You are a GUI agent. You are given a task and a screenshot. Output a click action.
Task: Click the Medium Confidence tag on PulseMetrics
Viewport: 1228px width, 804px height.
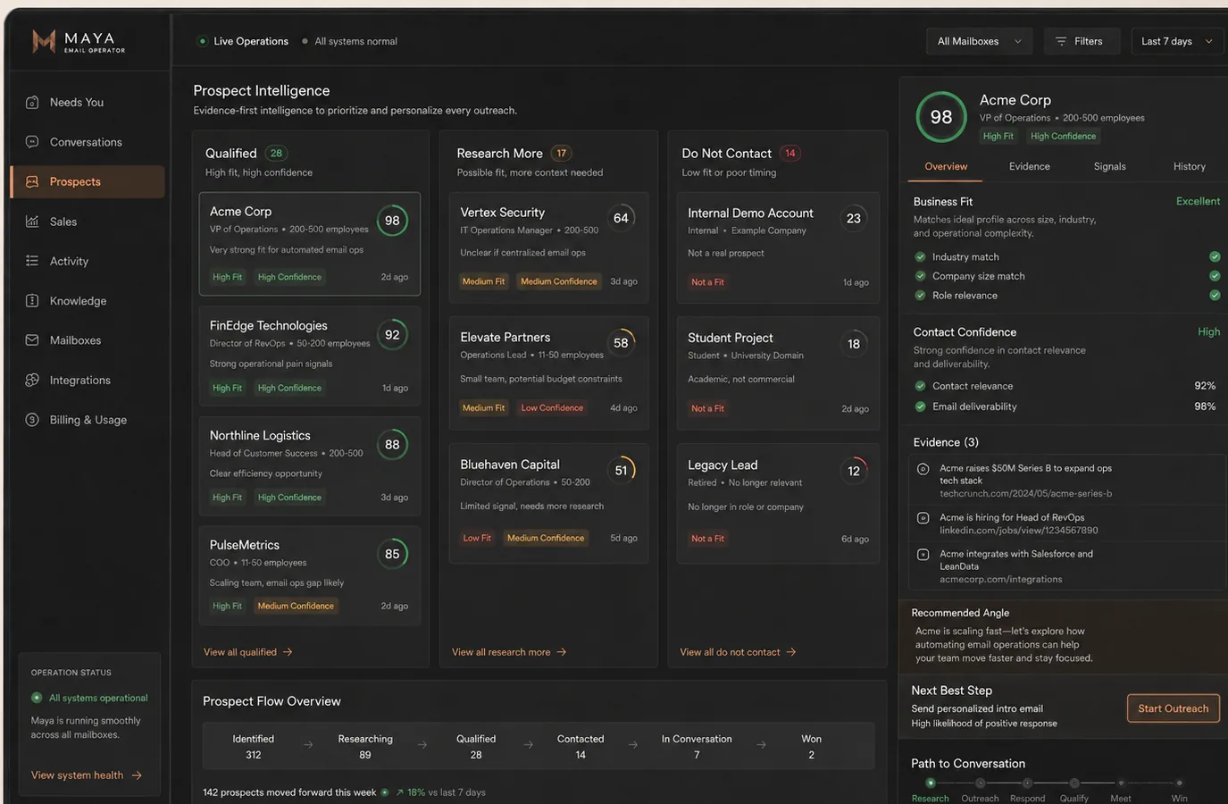[296, 607]
